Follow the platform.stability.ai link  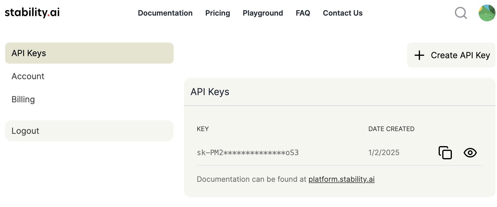tap(341, 179)
